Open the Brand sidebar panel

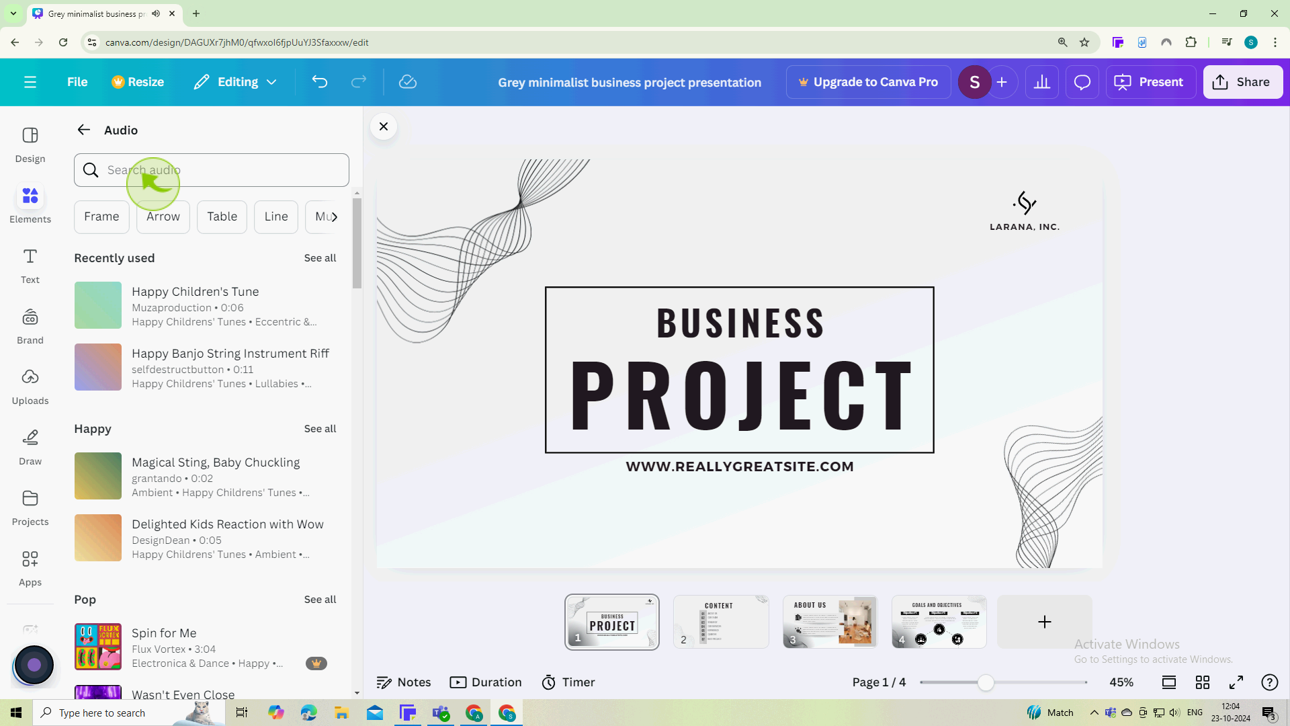[30, 326]
